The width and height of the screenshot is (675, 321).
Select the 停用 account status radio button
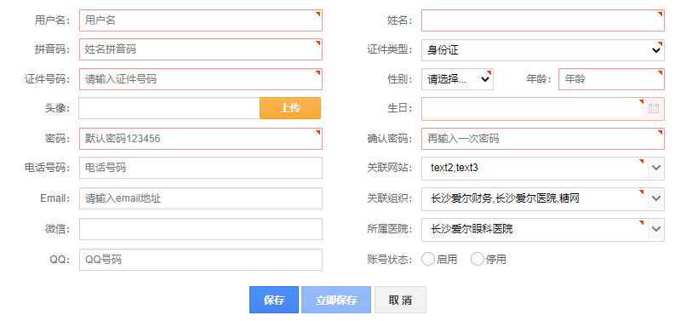coord(477,260)
